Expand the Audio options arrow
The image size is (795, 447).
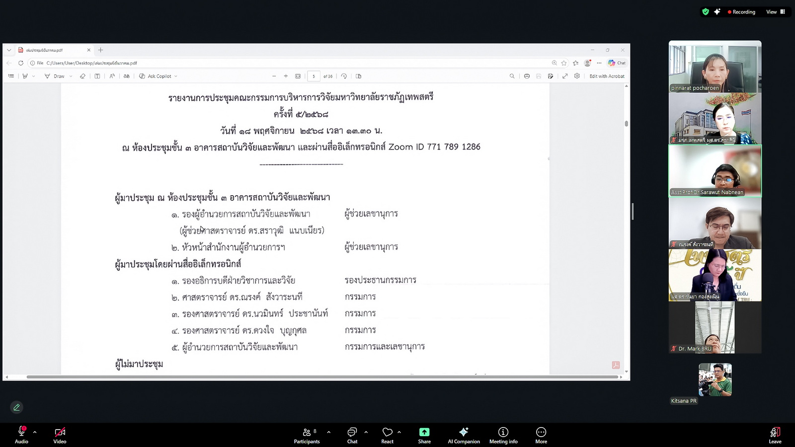(x=35, y=432)
